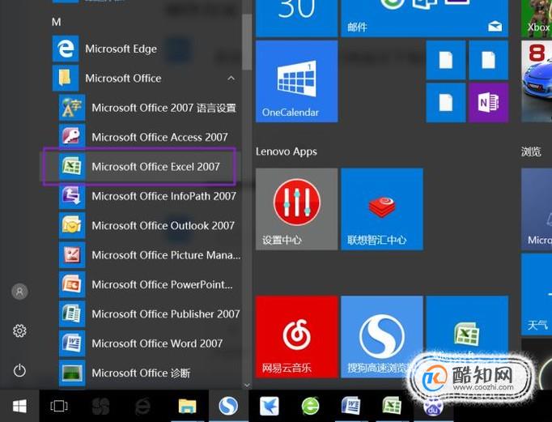The height and width of the screenshot is (422, 552).
Task: Open the 邮件 mail tile
Action: coord(425,18)
